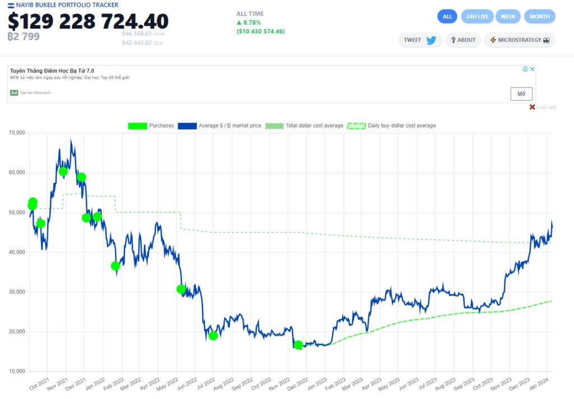
Task: Select the ALL time range tab
Action: tap(447, 16)
